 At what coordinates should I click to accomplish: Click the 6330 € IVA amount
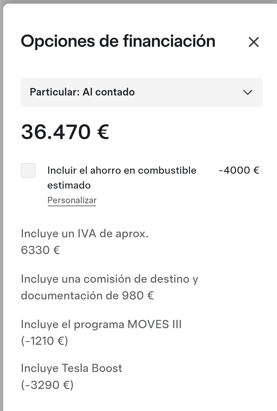point(40,250)
